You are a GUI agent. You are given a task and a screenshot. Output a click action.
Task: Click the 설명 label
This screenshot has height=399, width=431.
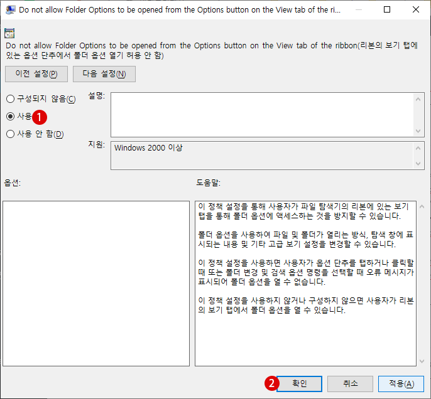click(x=97, y=95)
